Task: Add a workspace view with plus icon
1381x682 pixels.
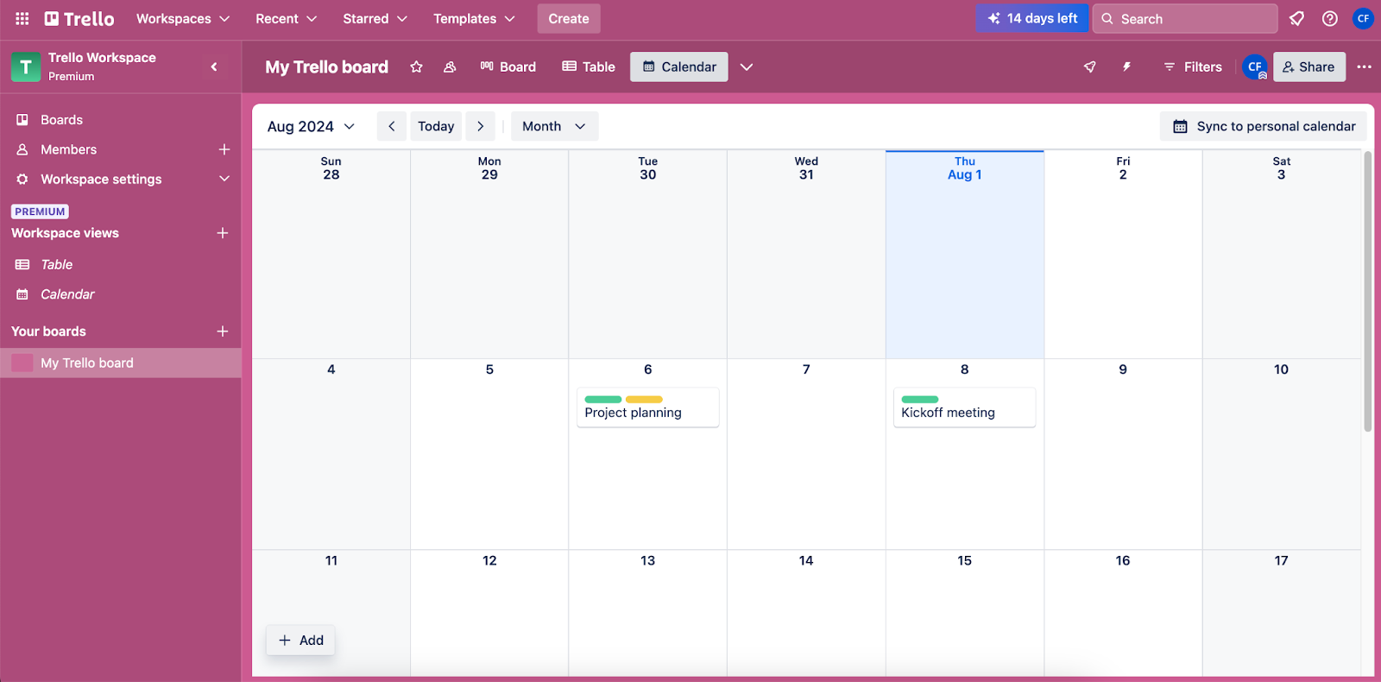Action: [x=223, y=233]
